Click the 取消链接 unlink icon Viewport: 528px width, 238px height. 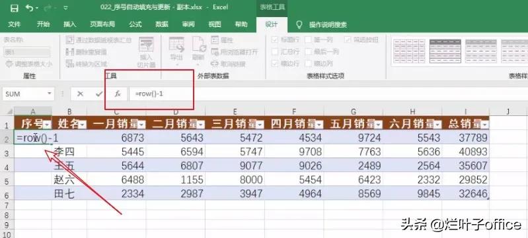coord(215,63)
